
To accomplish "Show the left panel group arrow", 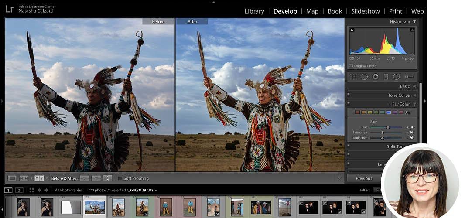I will click(2, 101).
